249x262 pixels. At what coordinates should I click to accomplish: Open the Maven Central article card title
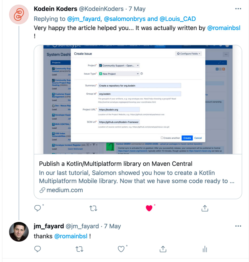(x=116, y=164)
